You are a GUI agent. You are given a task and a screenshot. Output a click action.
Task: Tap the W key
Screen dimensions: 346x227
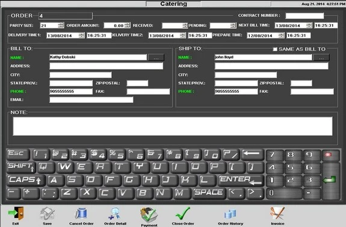[65, 167]
